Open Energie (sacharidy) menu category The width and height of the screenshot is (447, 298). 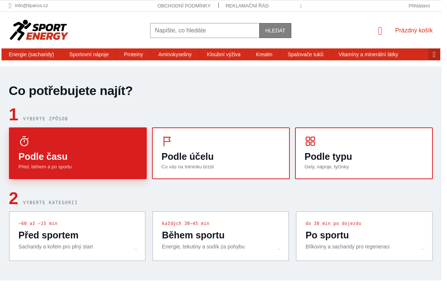point(31,54)
